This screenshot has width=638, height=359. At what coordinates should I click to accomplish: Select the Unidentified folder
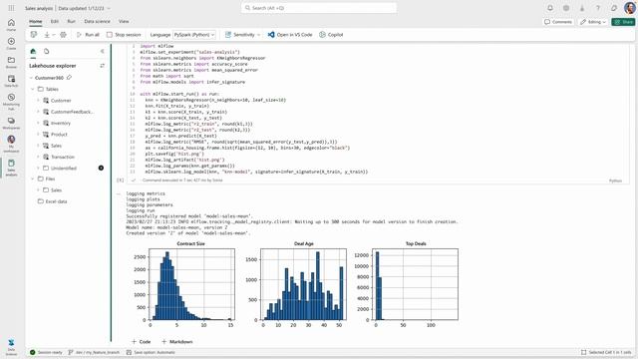click(67, 168)
